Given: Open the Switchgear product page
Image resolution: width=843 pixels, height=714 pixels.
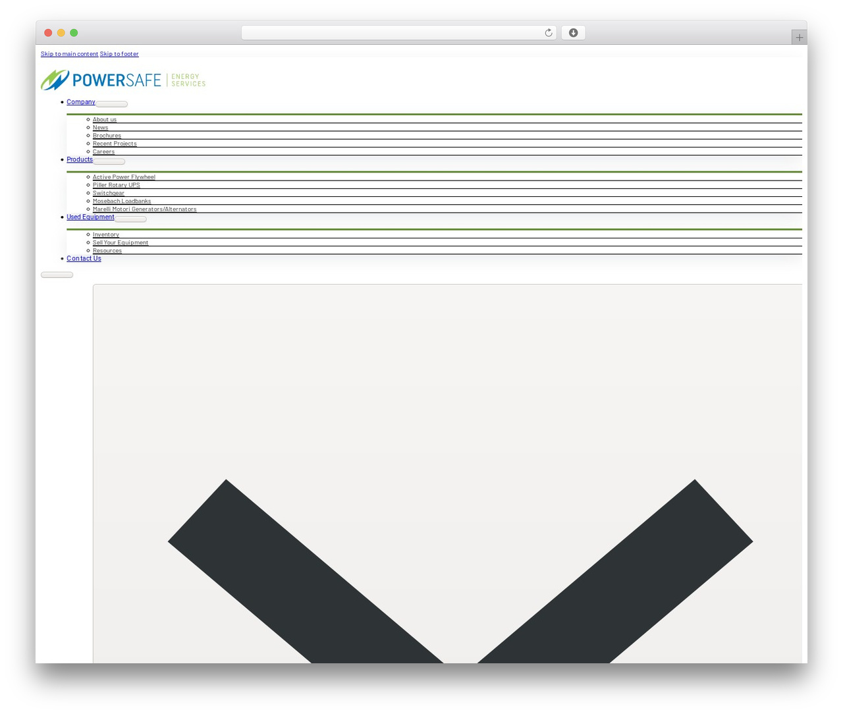Looking at the screenshot, I should [109, 193].
